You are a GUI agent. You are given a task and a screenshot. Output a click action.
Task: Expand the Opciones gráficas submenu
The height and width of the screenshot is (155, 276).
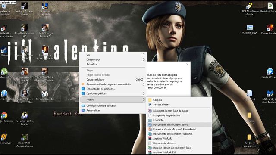(113, 93)
